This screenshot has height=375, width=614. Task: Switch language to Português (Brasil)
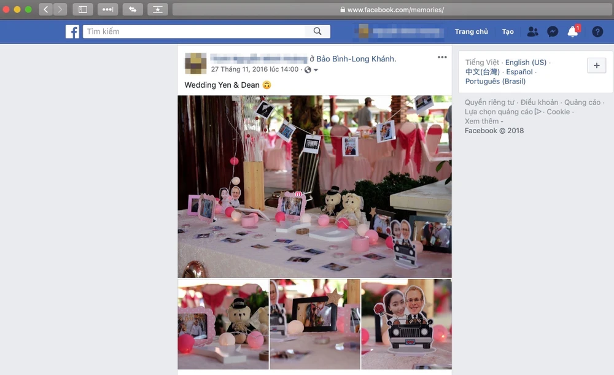click(495, 81)
